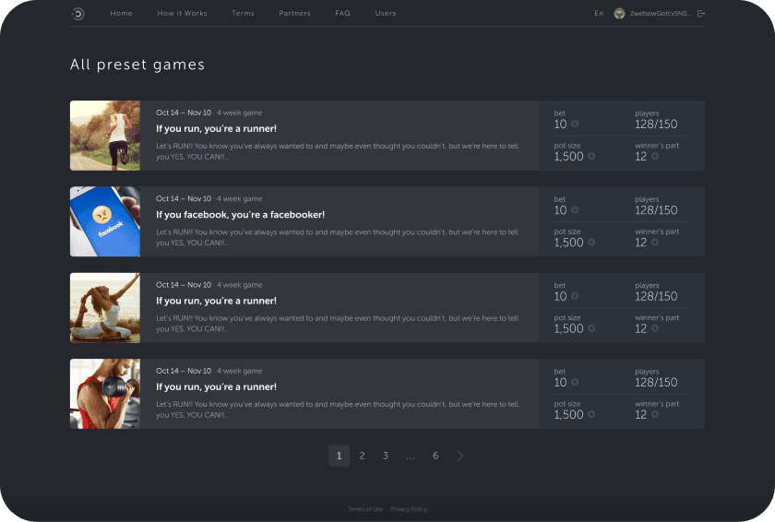
Task: Open the Home menu item
Action: click(x=121, y=13)
